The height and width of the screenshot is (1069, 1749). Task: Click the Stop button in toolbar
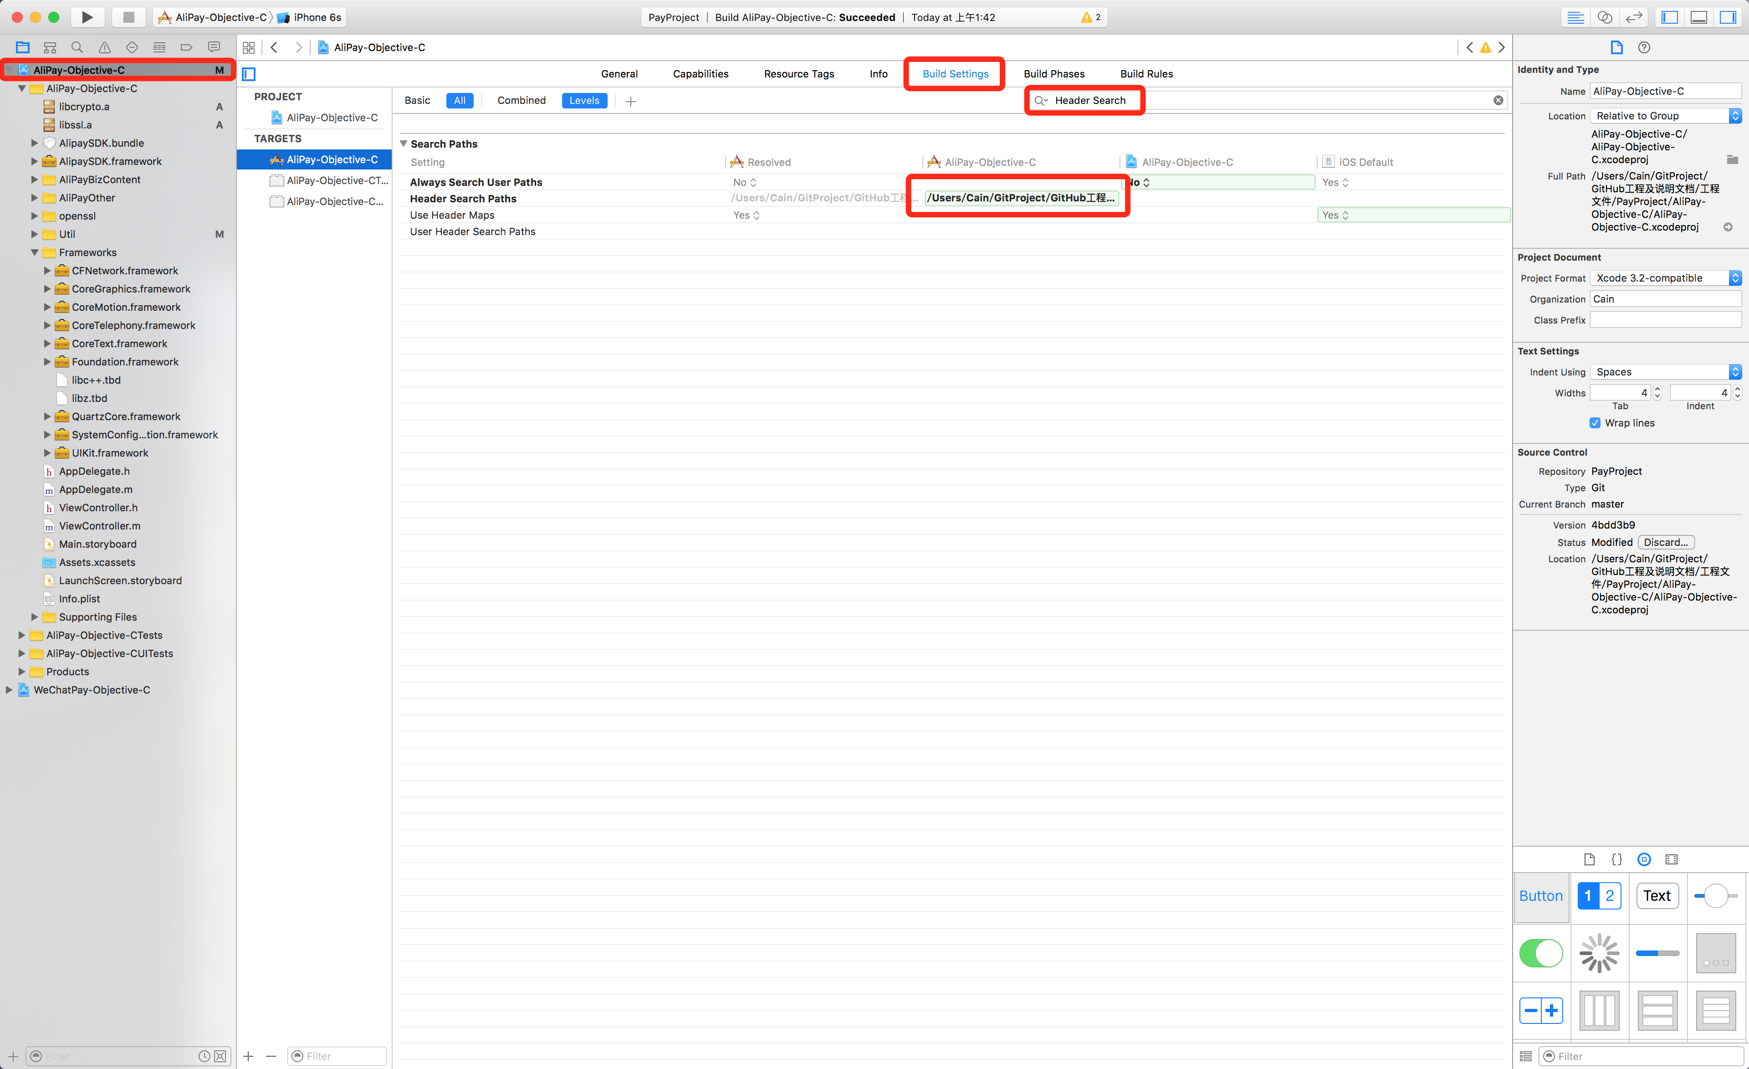pyautogui.click(x=128, y=17)
